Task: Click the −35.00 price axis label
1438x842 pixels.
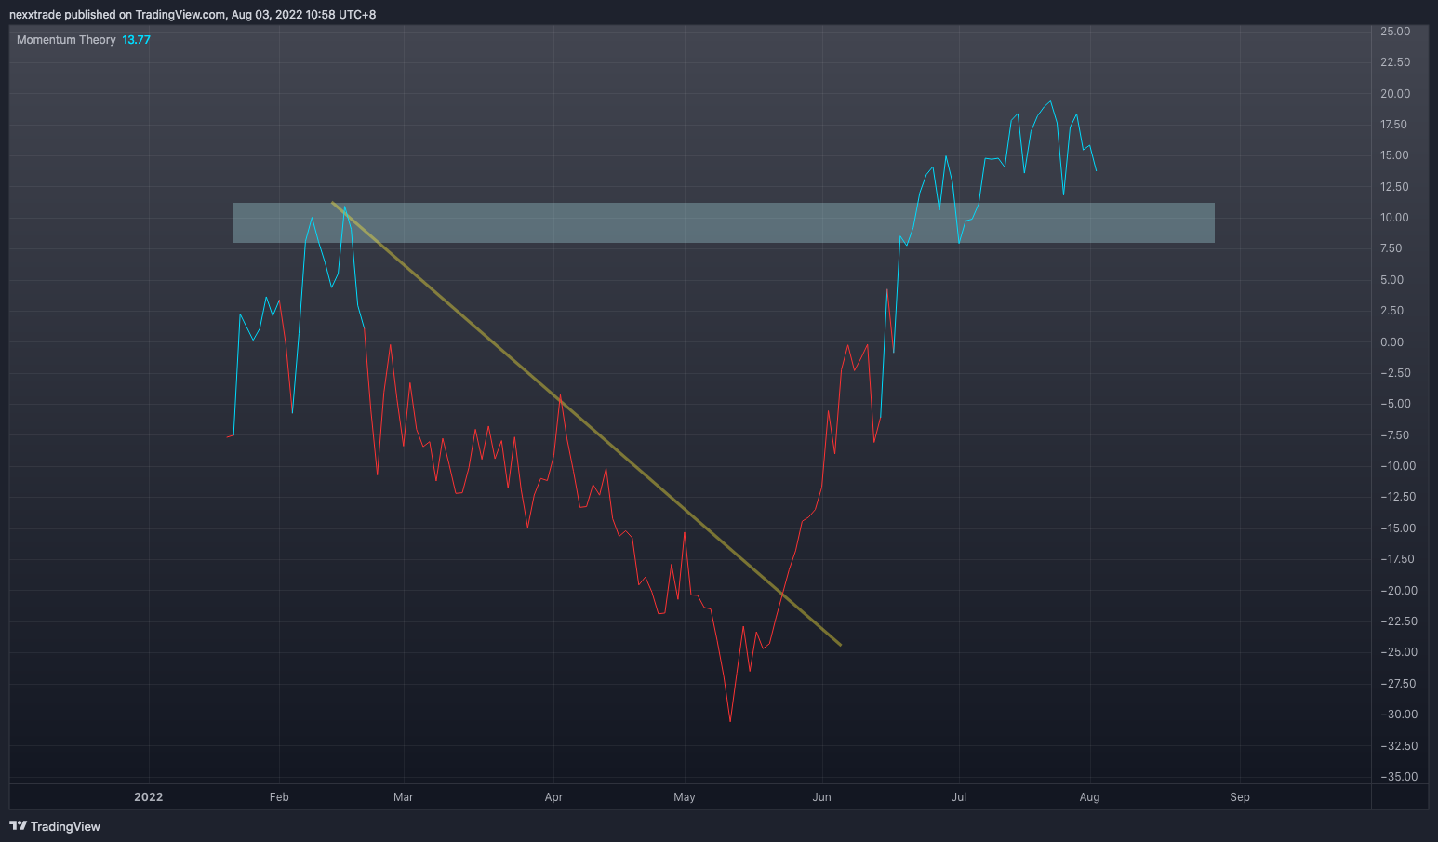Action: [x=1399, y=777]
